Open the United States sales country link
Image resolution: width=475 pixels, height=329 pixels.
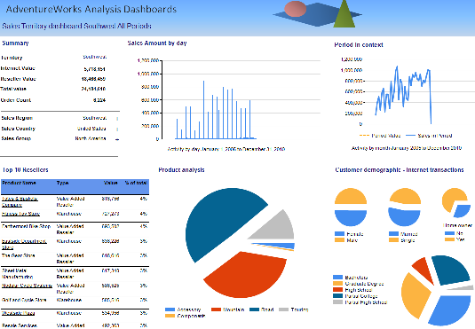(x=91, y=129)
